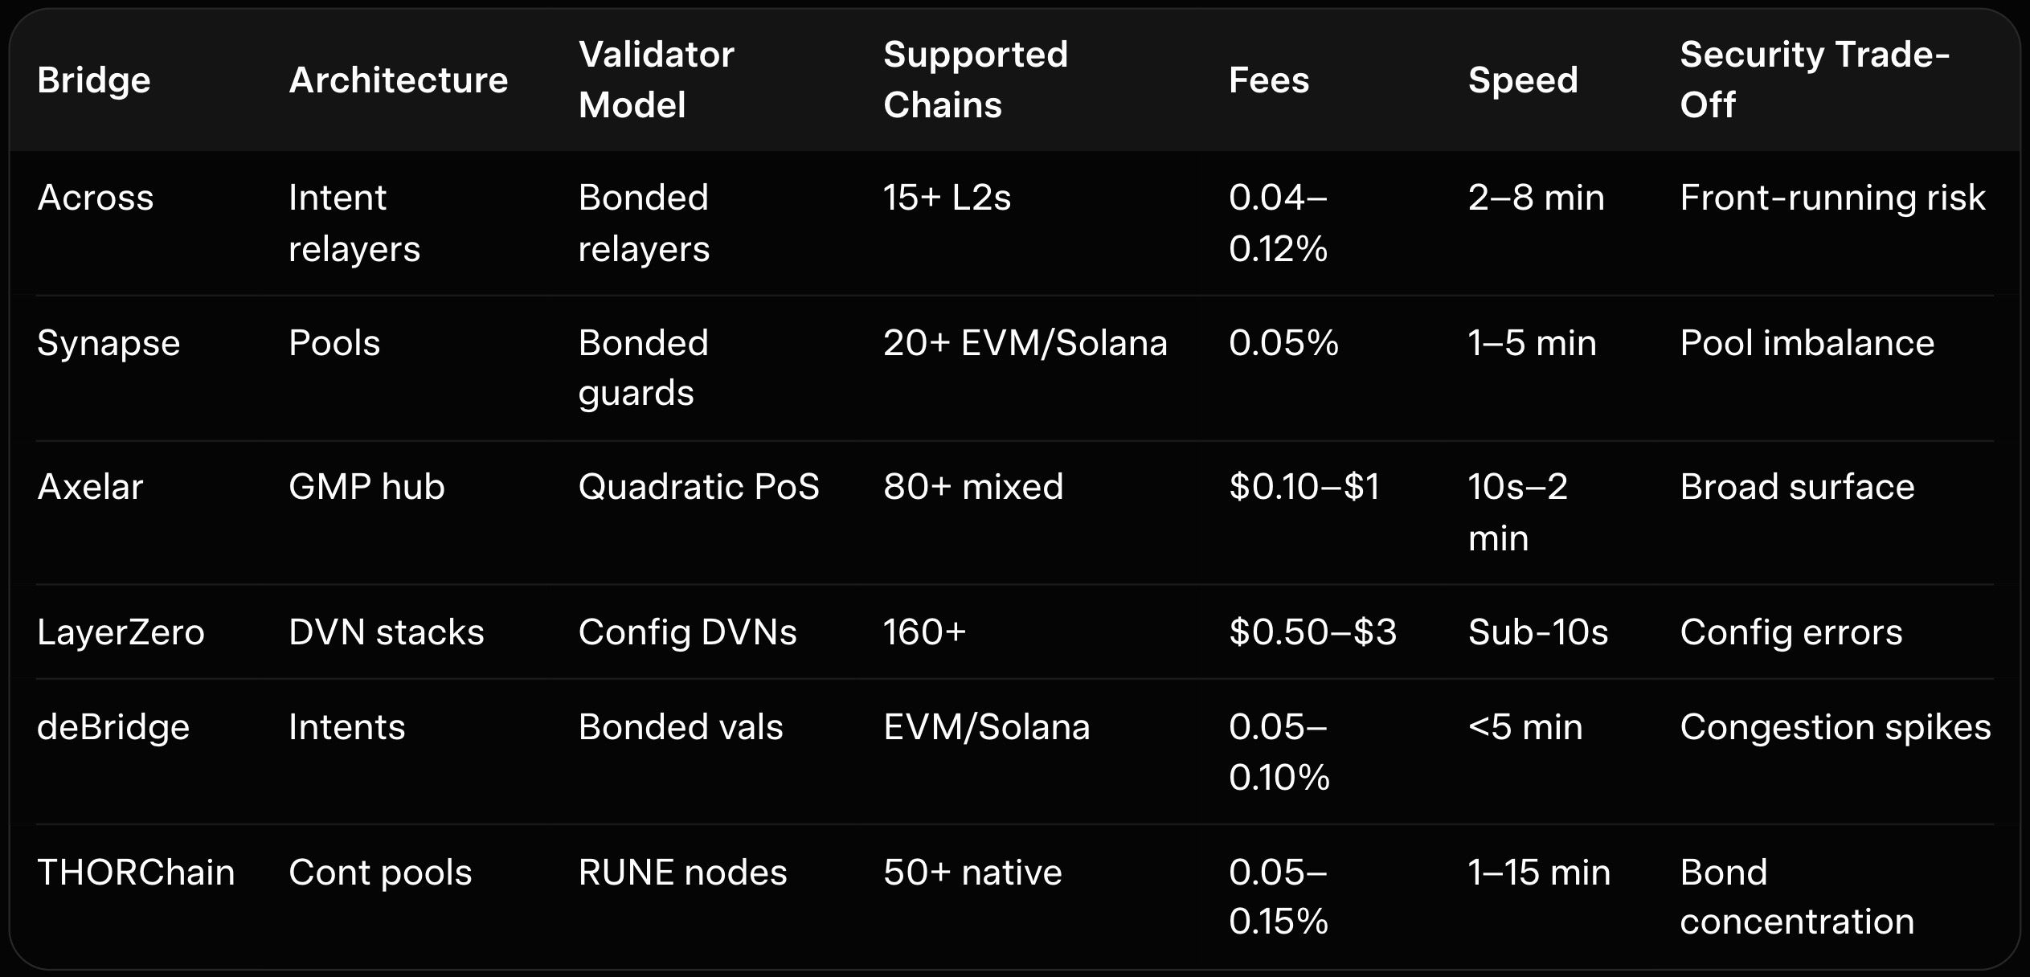Click the Bond concentration cell

1796,897
